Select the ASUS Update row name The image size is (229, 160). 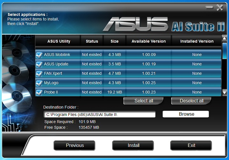(56, 64)
